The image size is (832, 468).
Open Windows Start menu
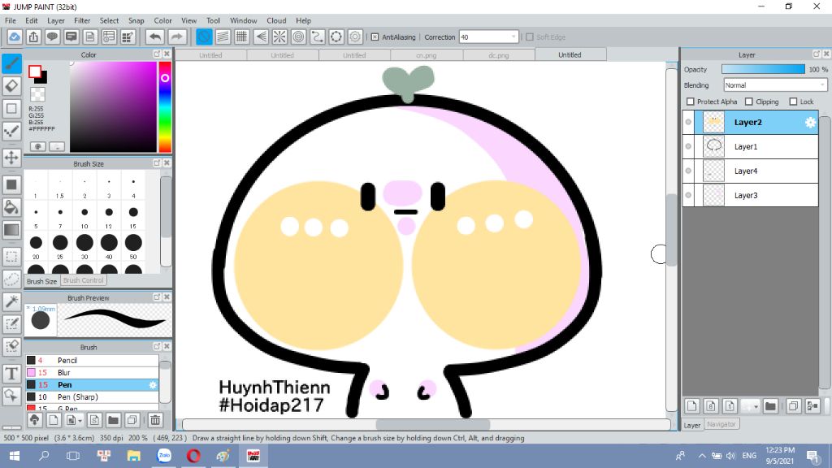[15, 456]
